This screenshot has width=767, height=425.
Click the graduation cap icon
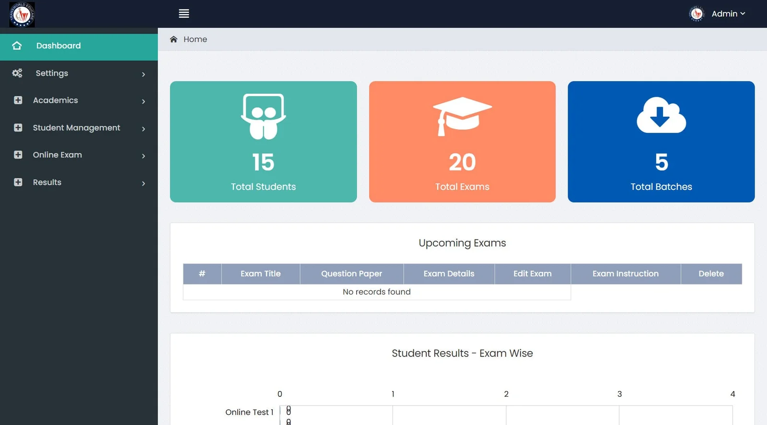point(462,116)
